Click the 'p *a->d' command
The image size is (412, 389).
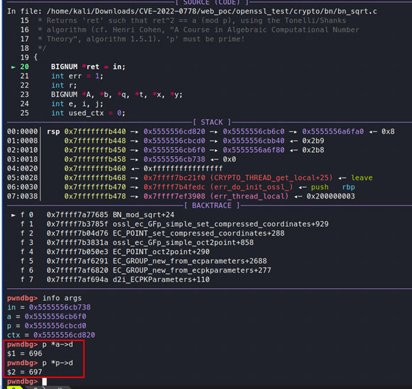pos(57,344)
